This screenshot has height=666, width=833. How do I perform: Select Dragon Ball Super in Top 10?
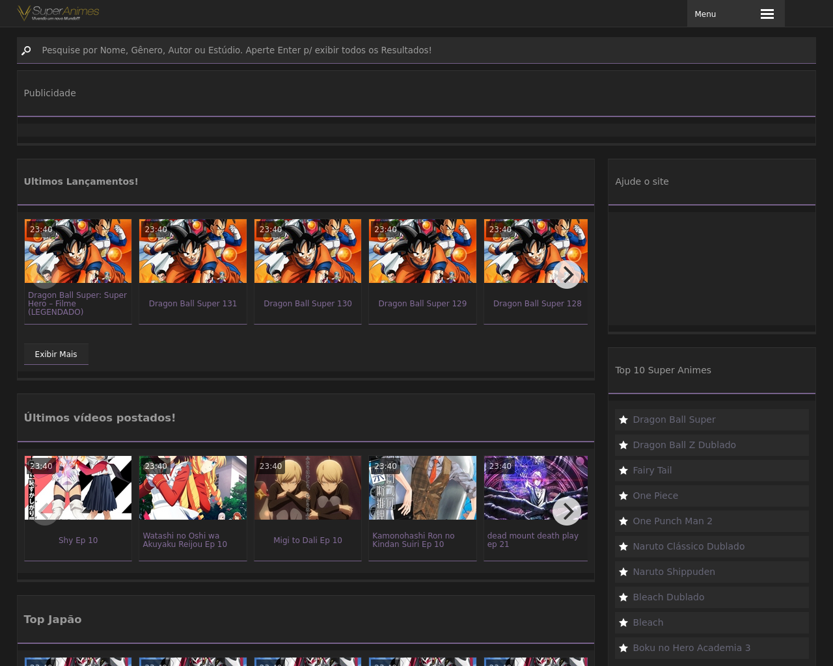pos(712,420)
